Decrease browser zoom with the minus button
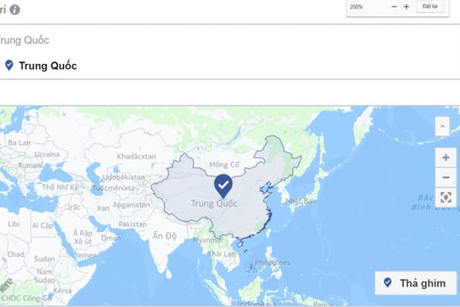Screen dimensions: 460x307 [x=394, y=7]
